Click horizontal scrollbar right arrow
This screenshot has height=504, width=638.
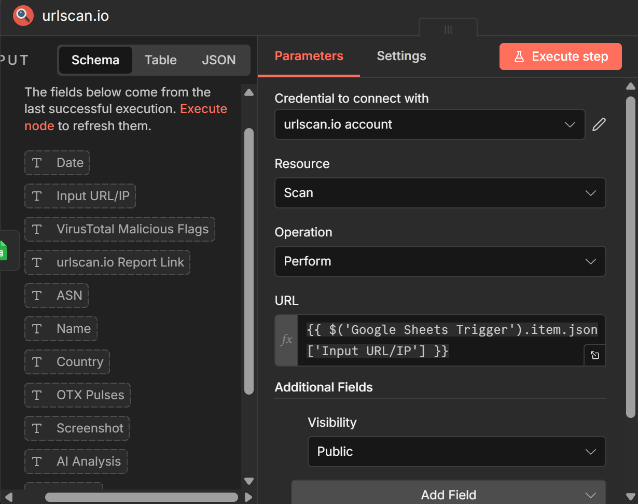point(248,497)
